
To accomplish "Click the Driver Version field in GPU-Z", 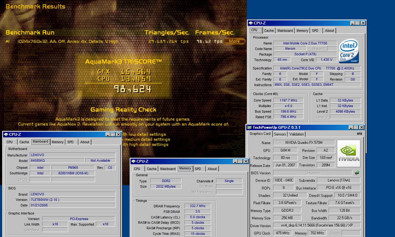I will click(x=317, y=226).
